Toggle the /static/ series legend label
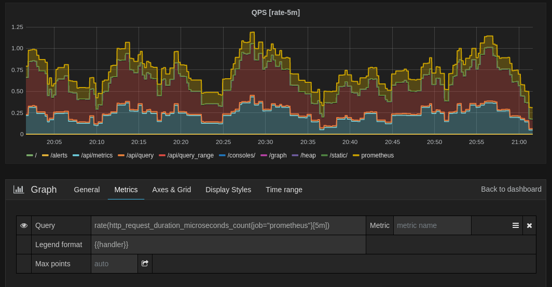Screen dimensions: 552x287 (339, 155)
